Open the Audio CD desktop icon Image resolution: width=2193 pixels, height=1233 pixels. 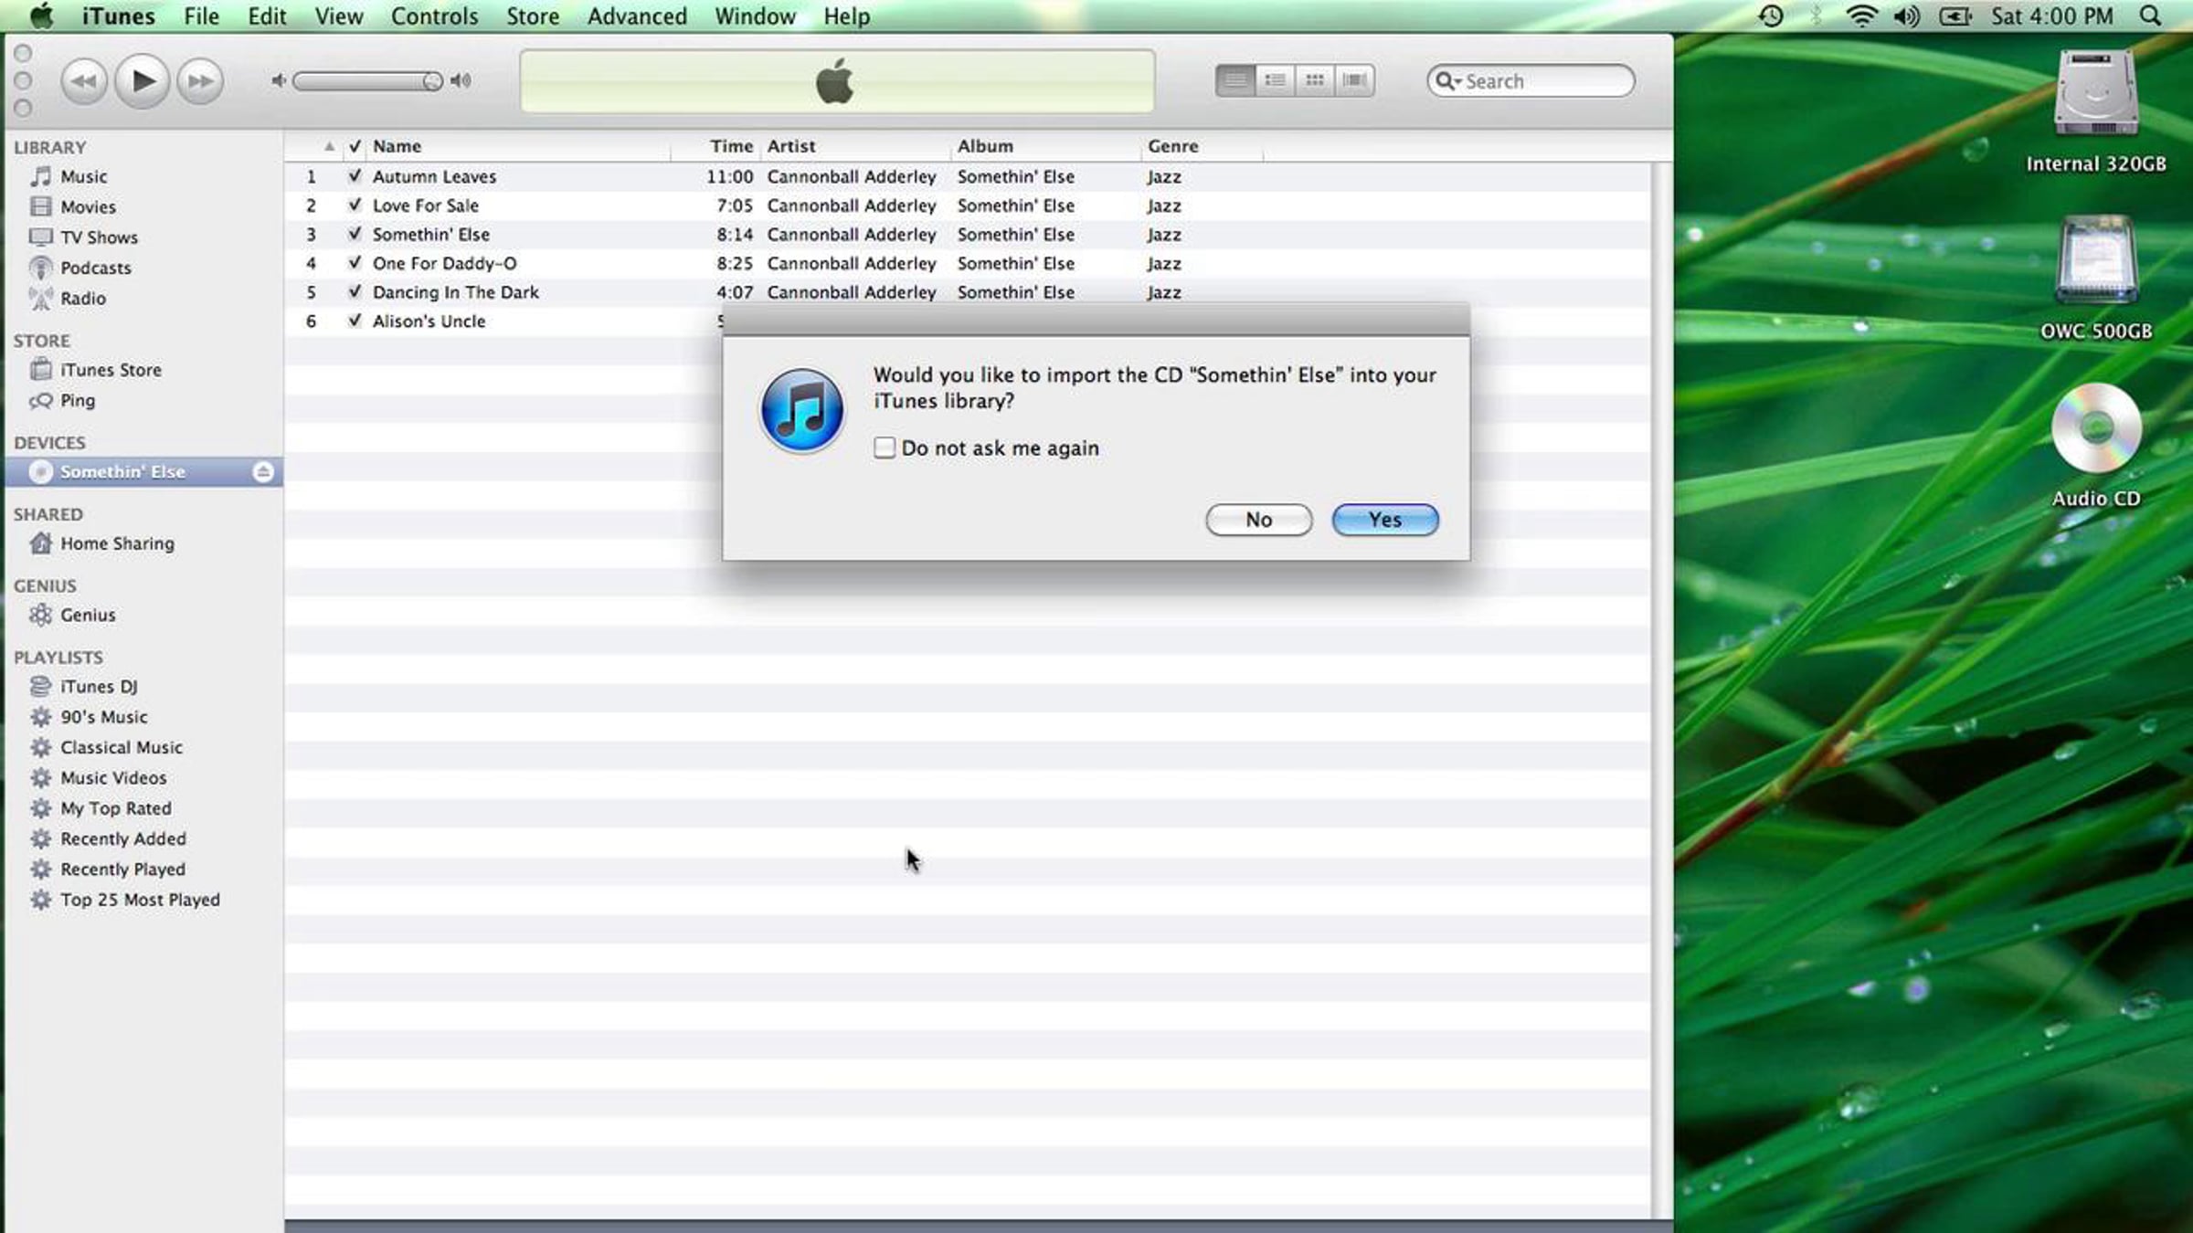pyautogui.click(x=2095, y=429)
